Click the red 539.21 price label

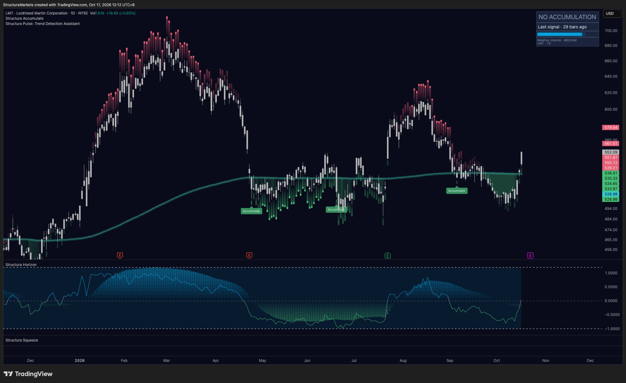pyautogui.click(x=611, y=168)
